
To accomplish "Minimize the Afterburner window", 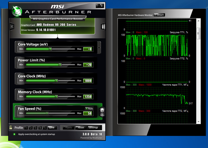I will (98, 6).
